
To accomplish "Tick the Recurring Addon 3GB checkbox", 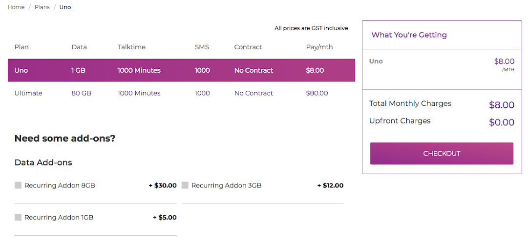I will (185, 185).
